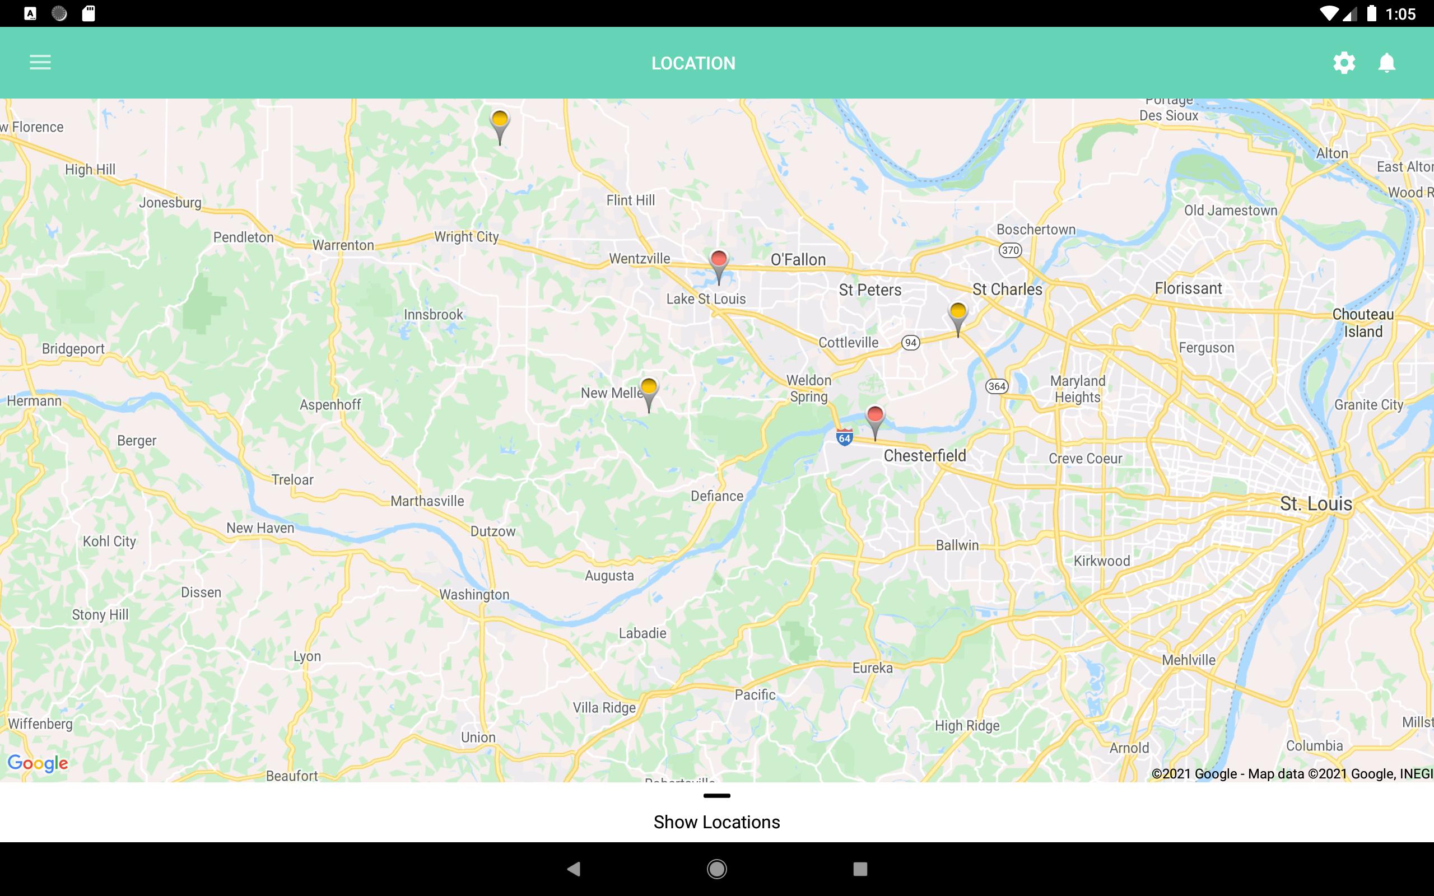This screenshot has height=896, width=1434.
Task: Tap the Eureka map label
Action: point(872,668)
